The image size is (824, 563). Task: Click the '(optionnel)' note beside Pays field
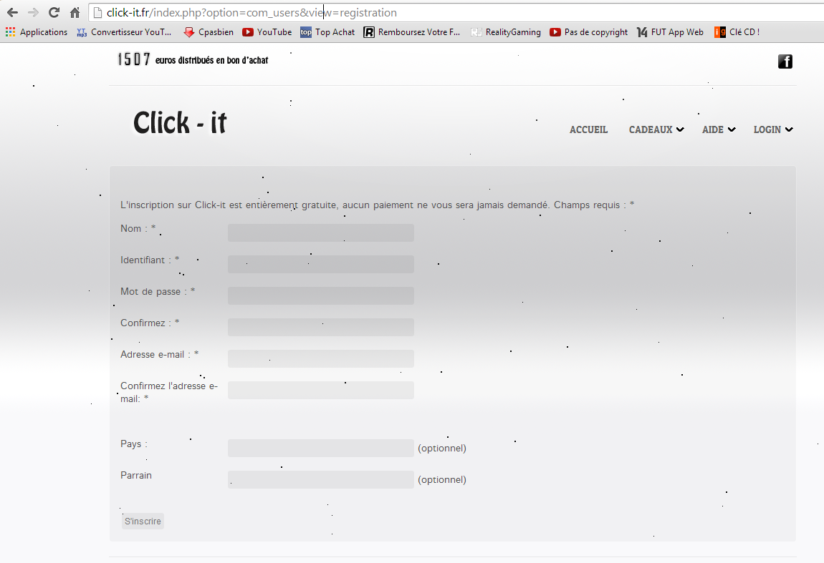[x=442, y=448]
